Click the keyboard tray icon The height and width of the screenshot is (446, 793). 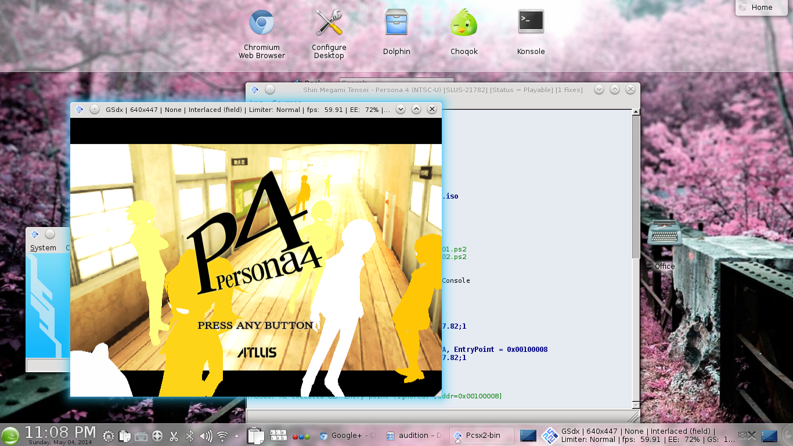140,436
